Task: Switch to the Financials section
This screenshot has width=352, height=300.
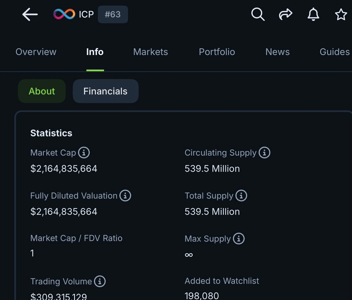Action: tap(105, 91)
